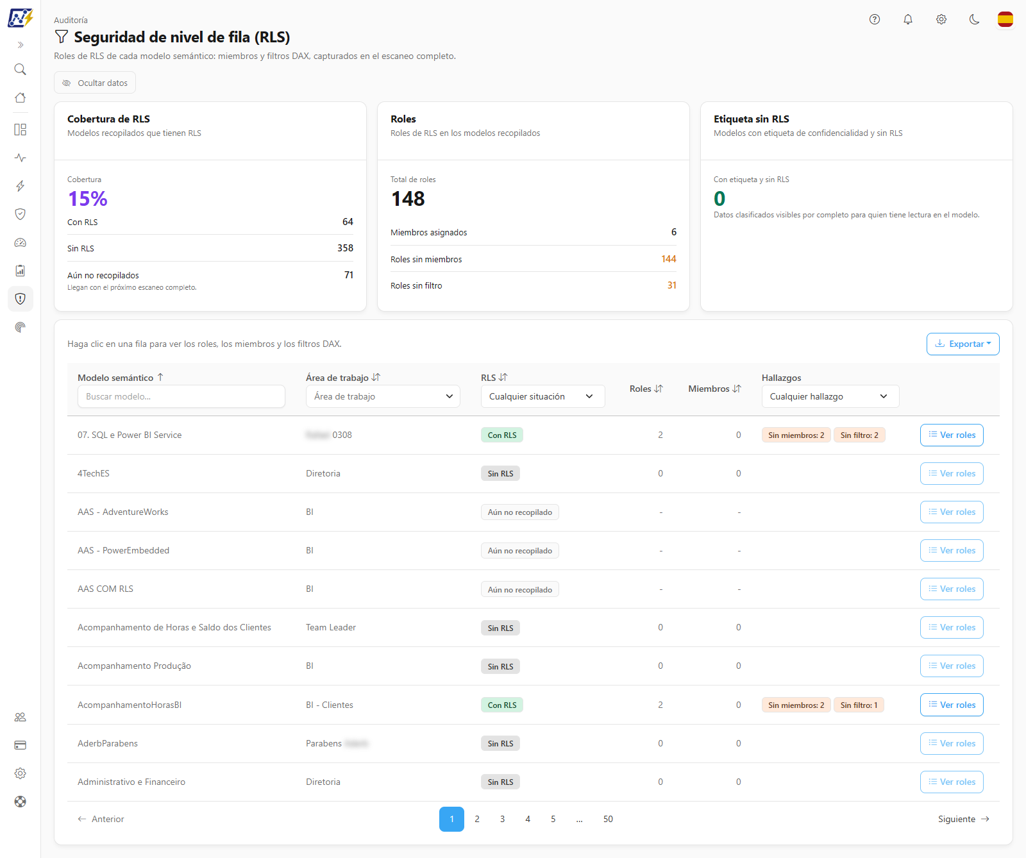Open the speedometer gauge icon in the sidebar
1026x858 pixels.
pyautogui.click(x=21, y=242)
